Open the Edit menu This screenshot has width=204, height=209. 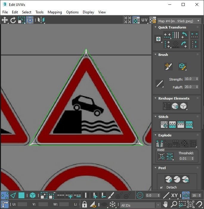click(15, 12)
